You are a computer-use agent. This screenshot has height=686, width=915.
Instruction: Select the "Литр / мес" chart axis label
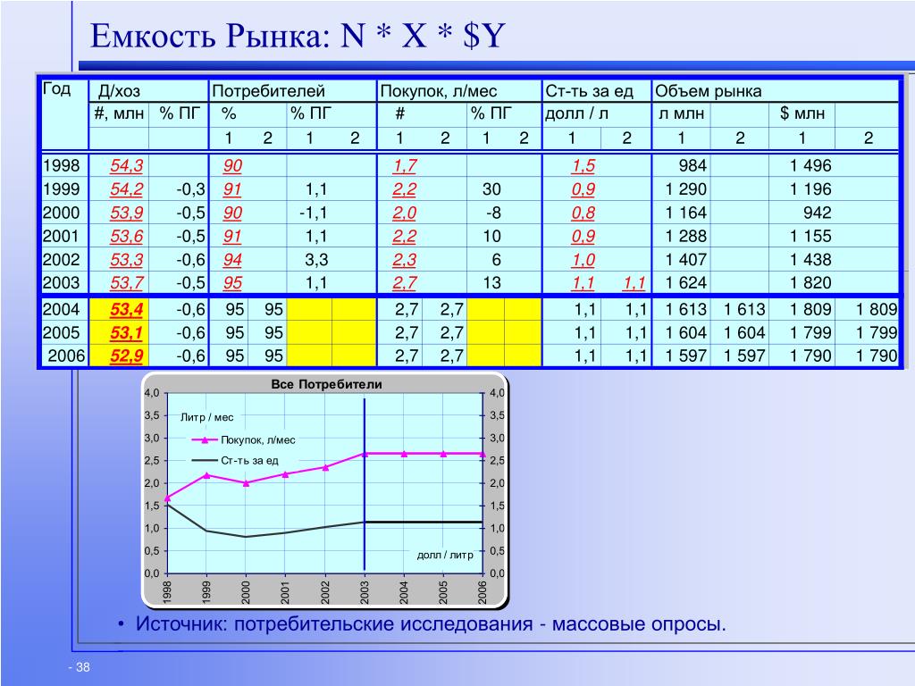pos(206,418)
